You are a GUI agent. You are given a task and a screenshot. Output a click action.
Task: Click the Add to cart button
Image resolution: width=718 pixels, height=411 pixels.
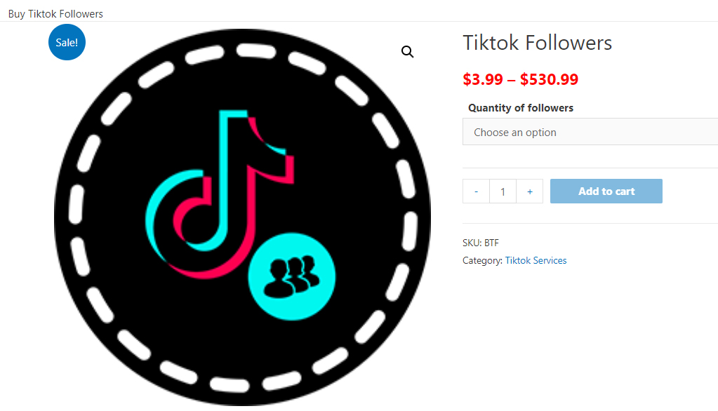pos(606,191)
